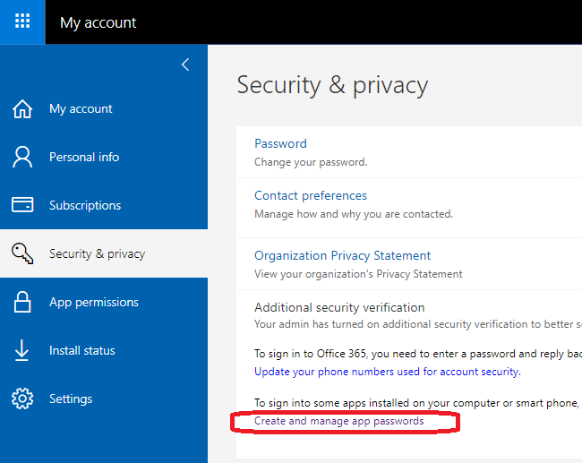The height and width of the screenshot is (463, 582).
Task: View Organization Privacy Statement link
Action: (343, 255)
